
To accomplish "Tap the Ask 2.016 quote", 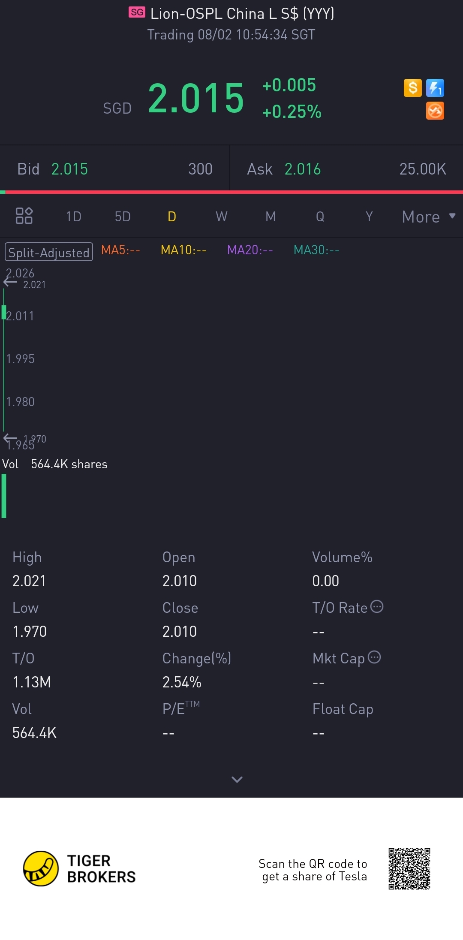I will [x=346, y=169].
